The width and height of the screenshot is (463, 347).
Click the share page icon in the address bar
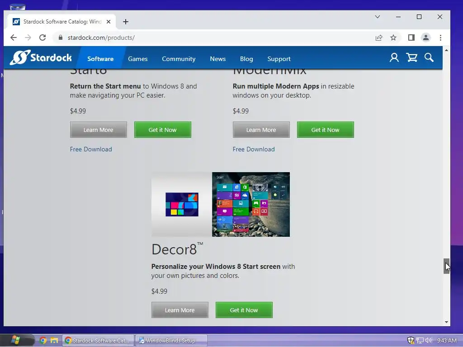pyautogui.click(x=379, y=38)
